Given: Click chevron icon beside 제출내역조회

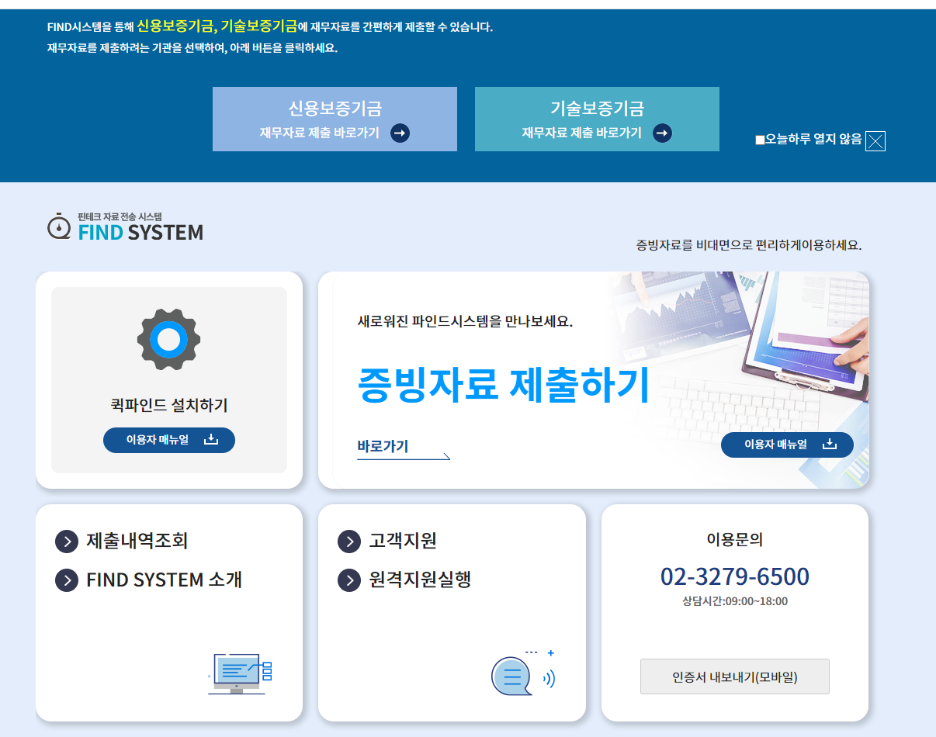Looking at the screenshot, I should pyautogui.click(x=67, y=542).
